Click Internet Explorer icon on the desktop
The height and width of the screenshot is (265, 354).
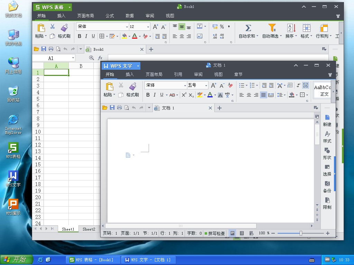[x=13, y=124]
